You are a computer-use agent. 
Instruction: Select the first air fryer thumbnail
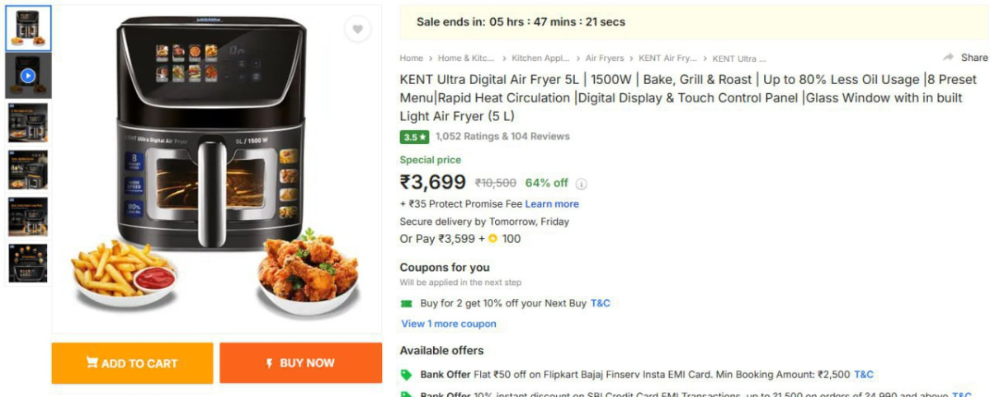28,29
